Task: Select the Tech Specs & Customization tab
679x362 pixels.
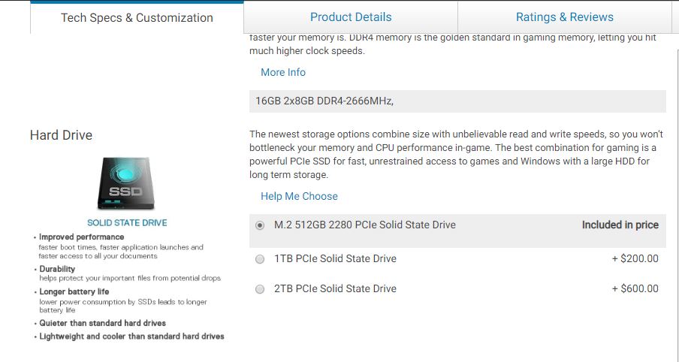Action: [137, 18]
